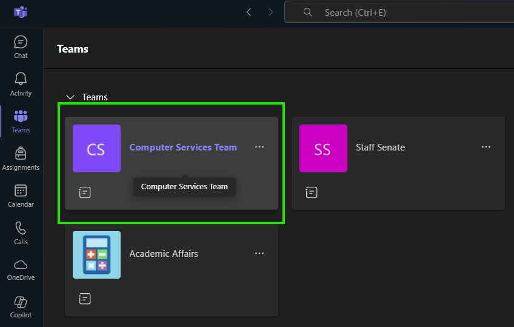Image resolution: width=514 pixels, height=327 pixels.
Task: Select the Teams sidebar icon
Action: tap(21, 121)
